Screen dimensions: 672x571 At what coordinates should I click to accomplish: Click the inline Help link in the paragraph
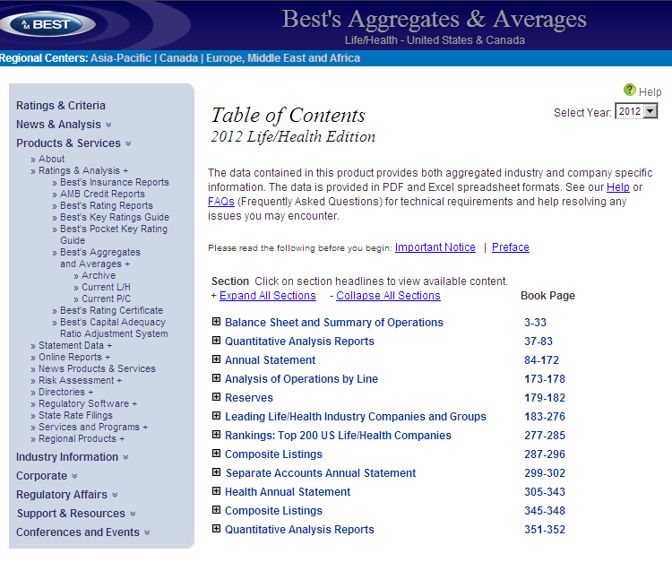(x=618, y=187)
